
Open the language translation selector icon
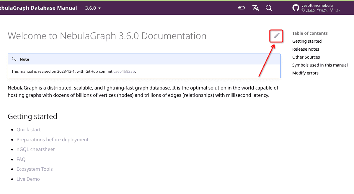tap(255, 8)
